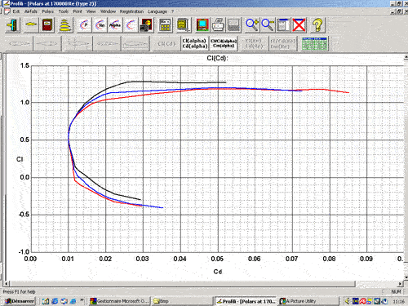Click the exit door icon in toolbar

12,25
